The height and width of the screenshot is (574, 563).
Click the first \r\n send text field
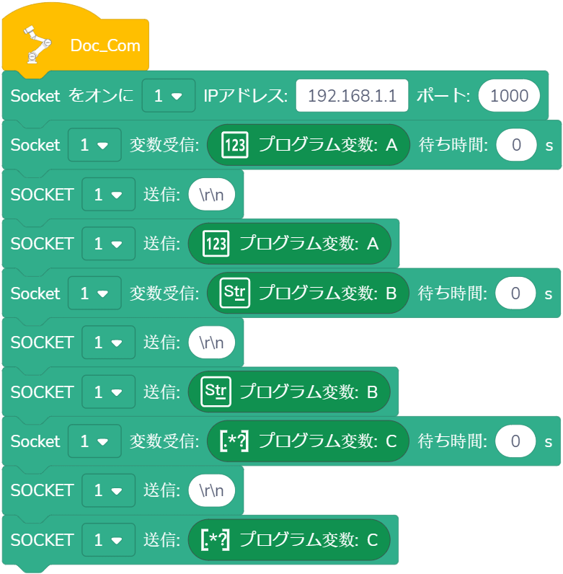(212, 195)
